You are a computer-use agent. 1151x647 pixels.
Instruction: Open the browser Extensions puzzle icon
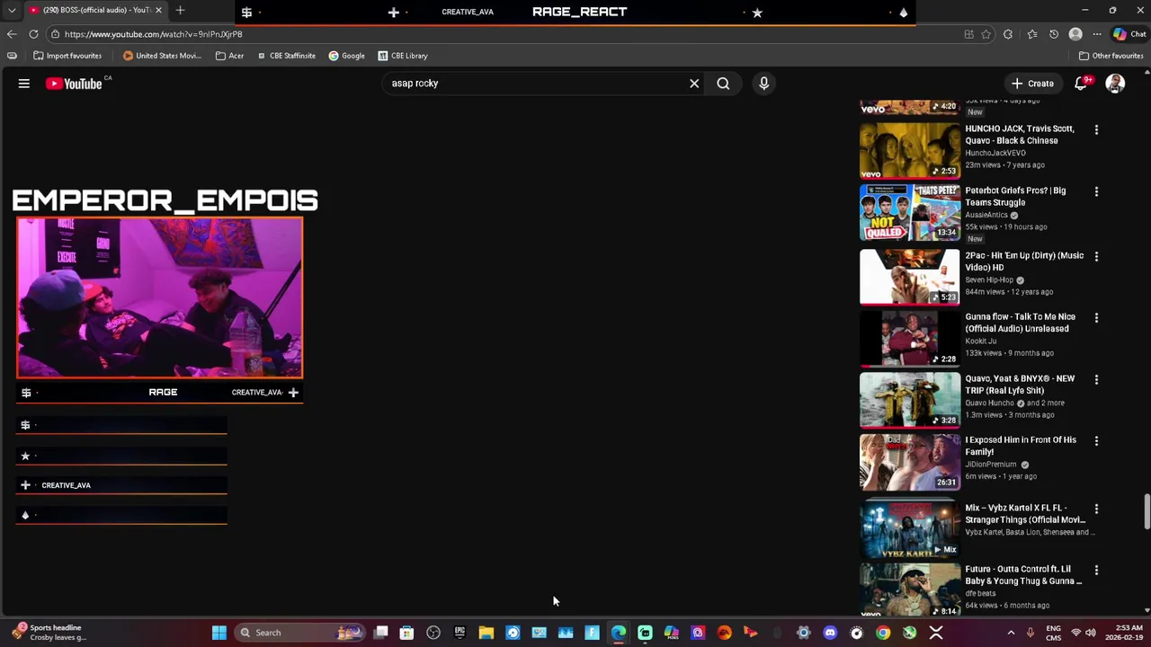tap(1008, 34)
